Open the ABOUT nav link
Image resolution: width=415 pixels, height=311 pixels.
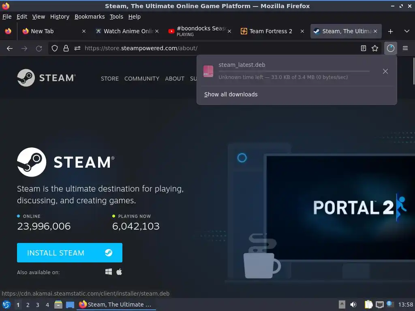(x=175, y=79)
